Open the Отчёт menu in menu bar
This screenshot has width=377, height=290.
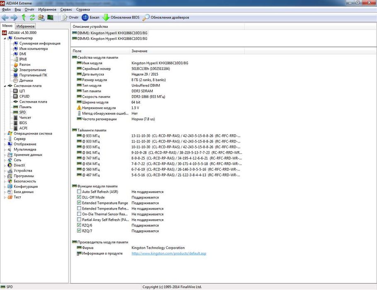point(29,10)
